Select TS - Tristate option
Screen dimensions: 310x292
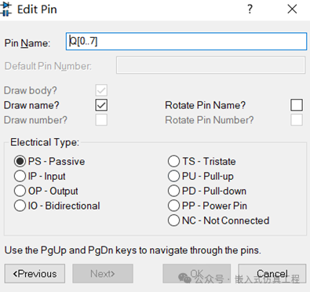point(173,161)
